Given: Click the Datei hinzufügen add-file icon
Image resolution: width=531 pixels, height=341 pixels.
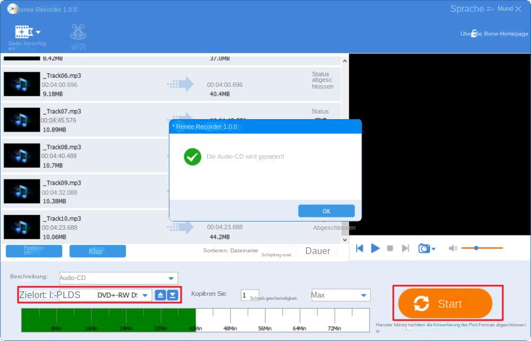Looking at the screenshot, I should pyautogui.click(x=23, y=30).
